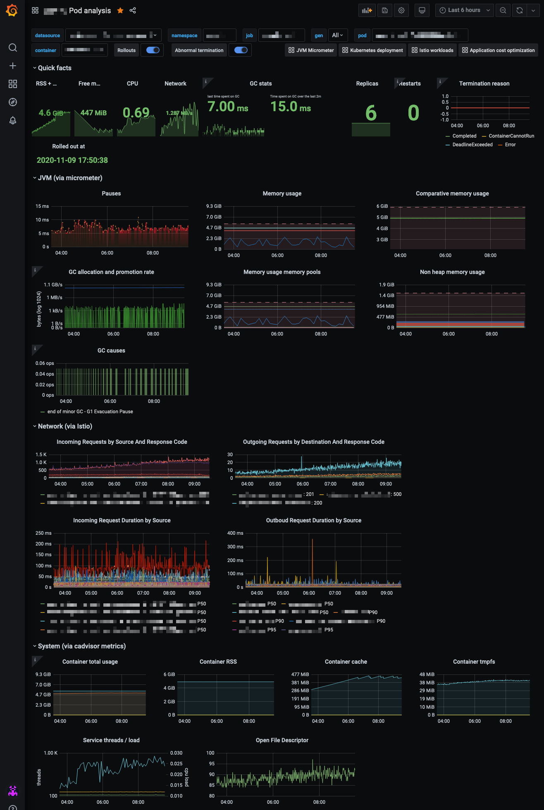Click info icon on GC causes panel
544x810 pixels.
(35, 348)
